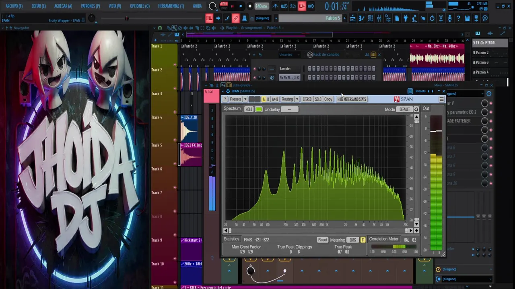Screen dimensions: 515x289
Task: Click the render/export audio icon
Action: click(476, 18)
